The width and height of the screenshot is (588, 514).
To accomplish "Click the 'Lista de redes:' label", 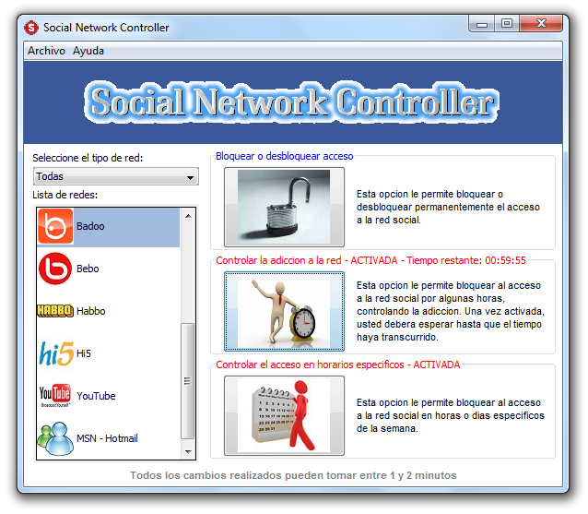I will (x=65, y=195).
